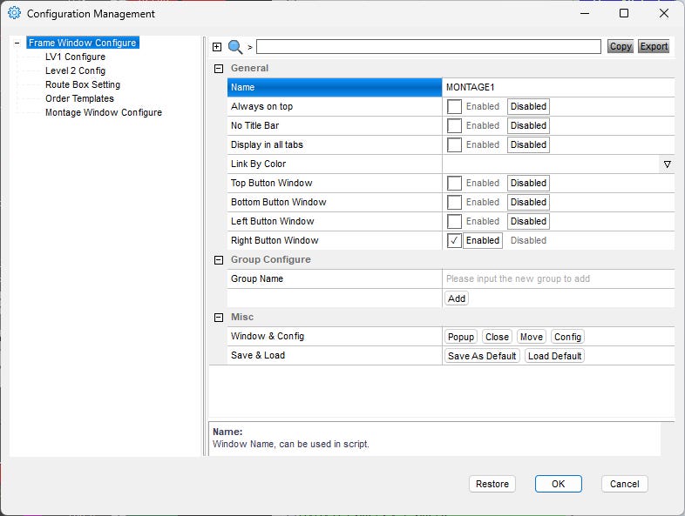Click the Copy button
The image size is (685, 516).
[621, 46]
